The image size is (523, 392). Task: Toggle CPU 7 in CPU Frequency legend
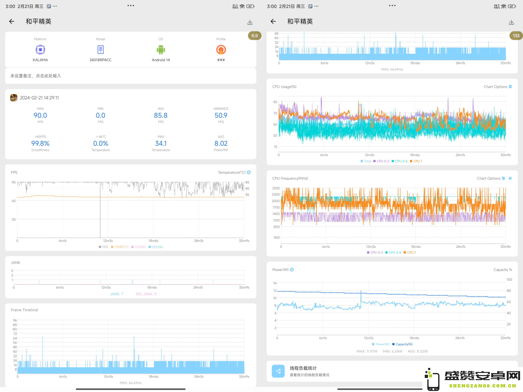click(410, 253)
